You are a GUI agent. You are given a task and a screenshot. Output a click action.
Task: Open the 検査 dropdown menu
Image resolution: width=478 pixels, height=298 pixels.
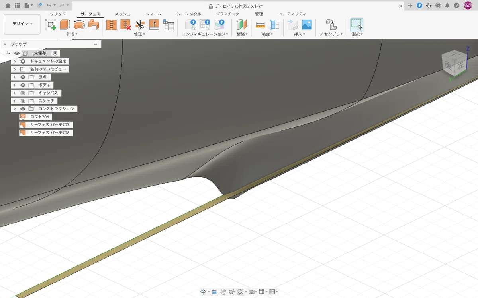tap(267, 35)
